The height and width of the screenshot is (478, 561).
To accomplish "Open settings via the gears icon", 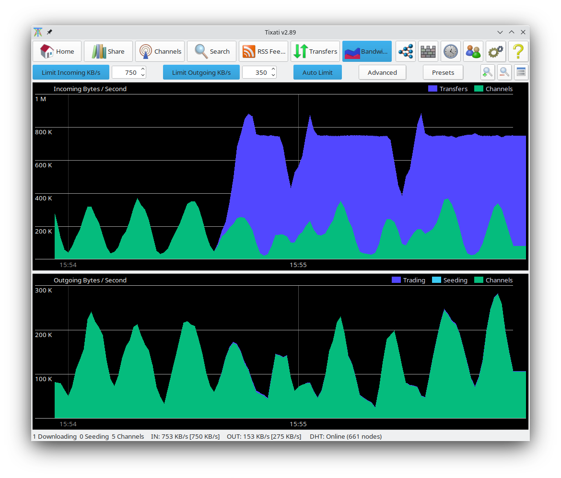I will 496,51.
